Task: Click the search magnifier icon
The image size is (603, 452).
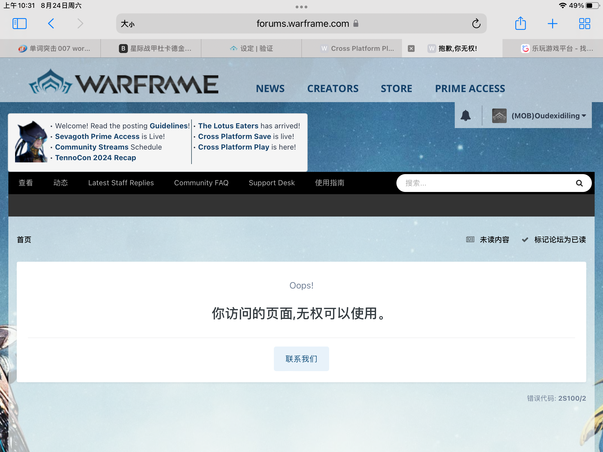Action: click(x=579, y=183)
